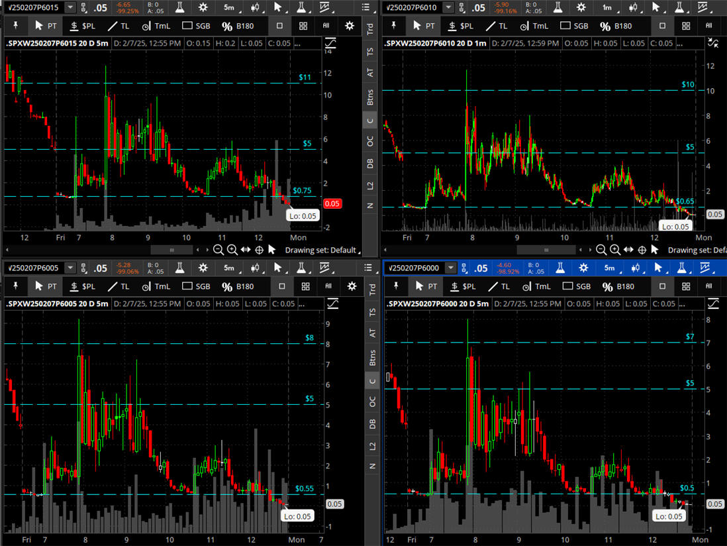The width and height of the screenshot is (727, 546).
Task: Switch to L2 tab beside the P6005 chart
Action: [x=371, y=446]
